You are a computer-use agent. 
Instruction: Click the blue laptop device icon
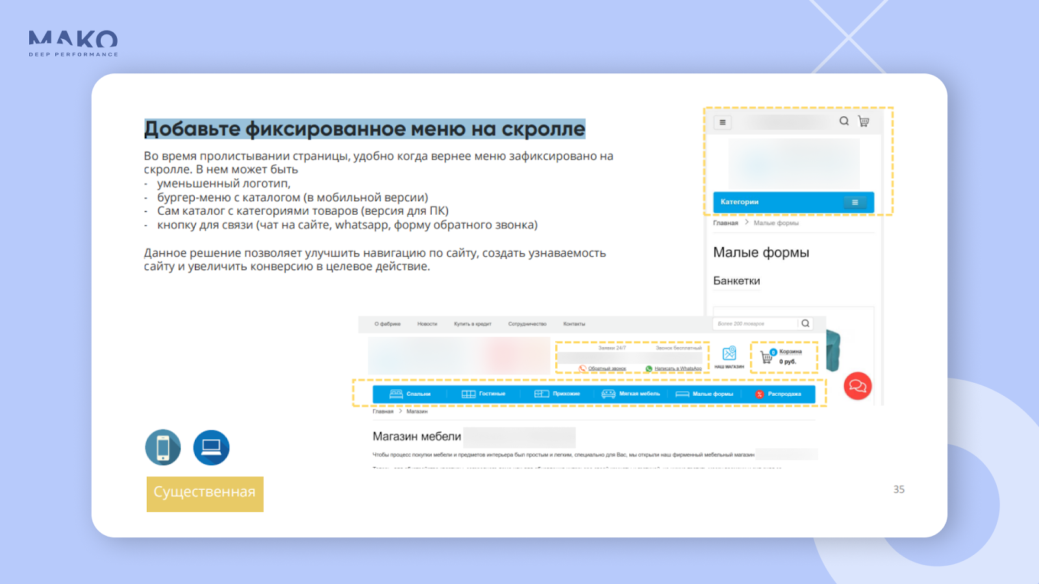click(x=211, y=448)
